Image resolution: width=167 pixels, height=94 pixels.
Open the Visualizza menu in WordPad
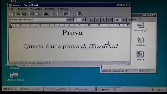click(36, 9)
